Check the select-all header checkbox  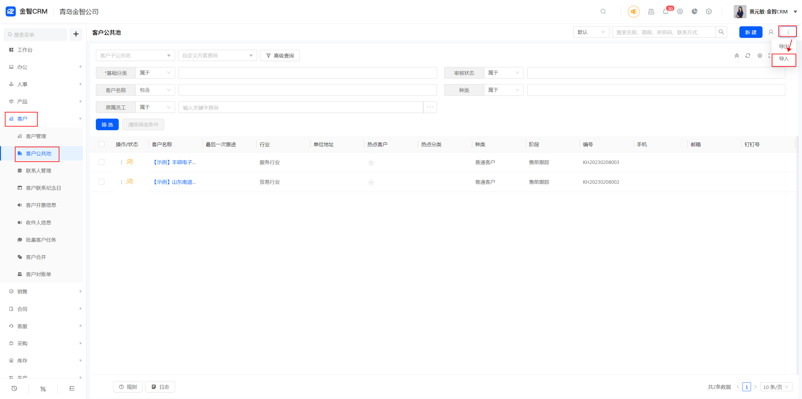[x=102, y=144]
